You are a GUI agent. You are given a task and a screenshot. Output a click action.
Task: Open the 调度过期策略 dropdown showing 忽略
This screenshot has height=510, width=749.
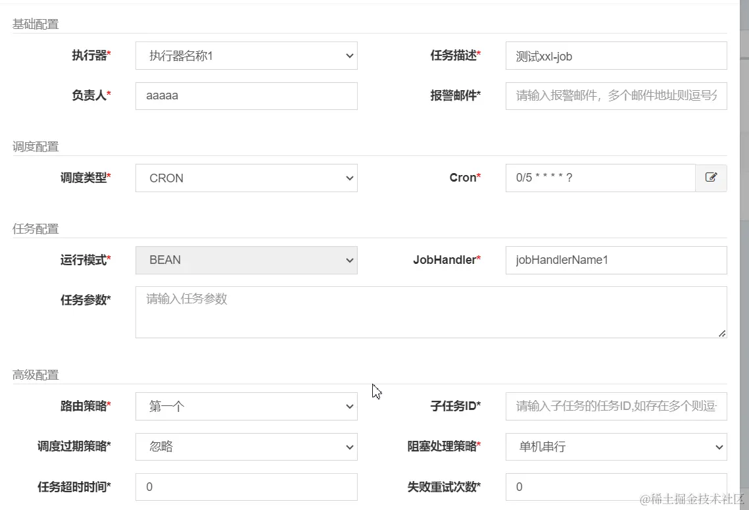click(247, 446)
